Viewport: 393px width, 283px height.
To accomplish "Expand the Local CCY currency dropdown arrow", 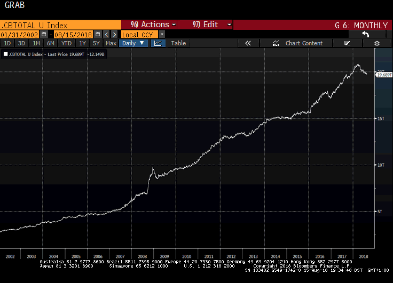I will pos(162,34).
